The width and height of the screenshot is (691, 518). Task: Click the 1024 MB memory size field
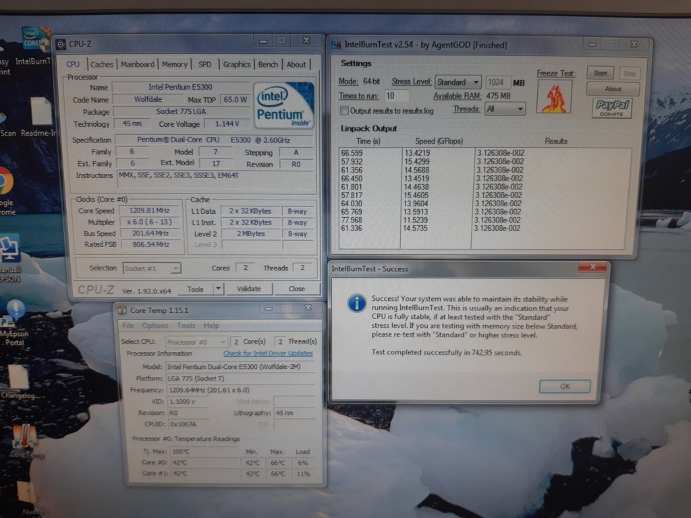pyautogui.click(x=499, y=82)
